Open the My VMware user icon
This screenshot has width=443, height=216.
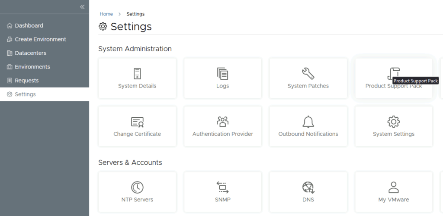coord(393,187)
